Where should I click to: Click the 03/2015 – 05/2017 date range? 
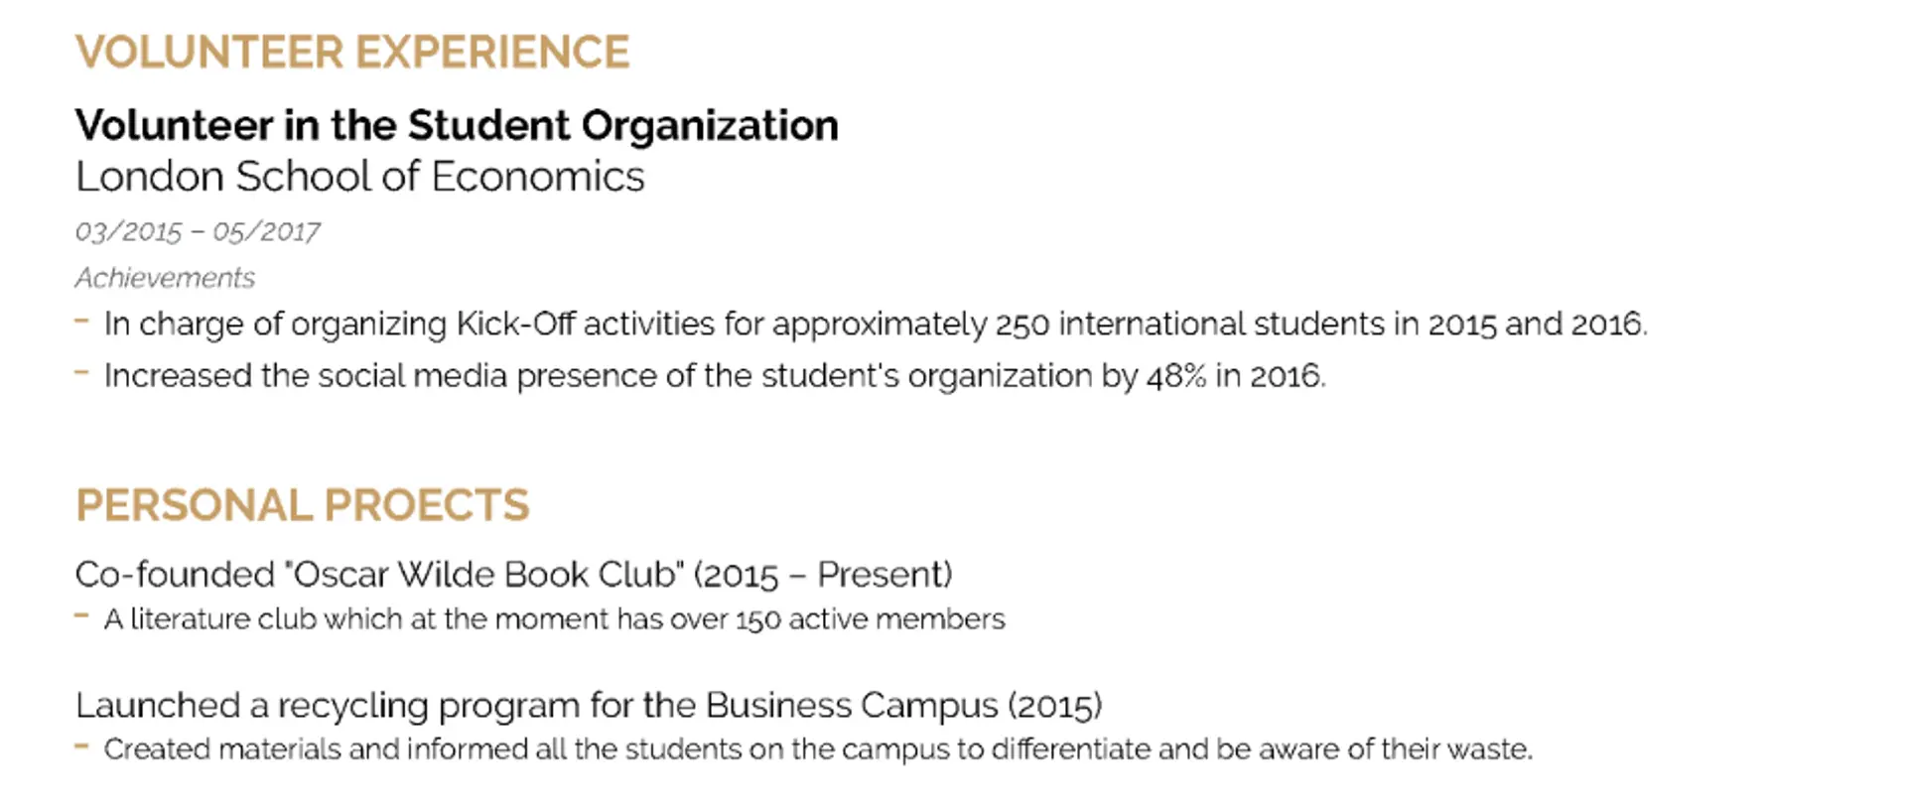[198, 232]
